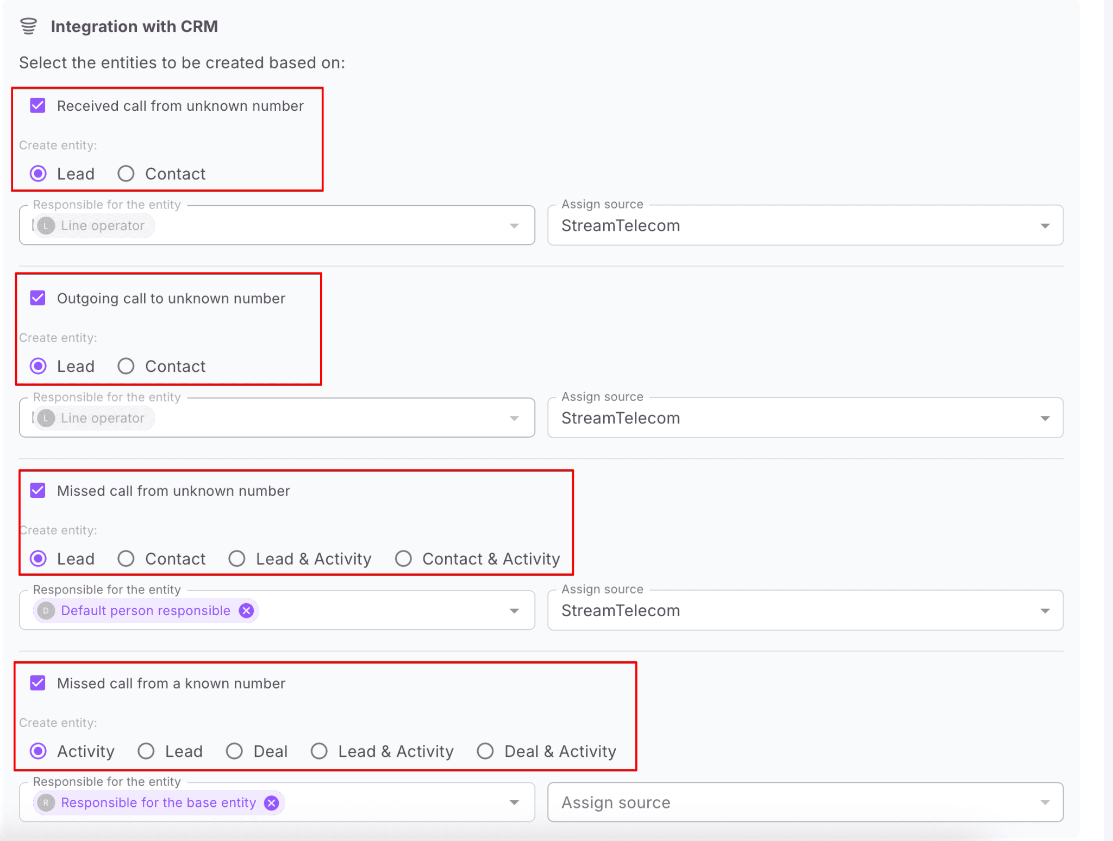Click the Integration with CRM stack icon
The height and width of the screenshot is (841, 1113).
(28, 26)
